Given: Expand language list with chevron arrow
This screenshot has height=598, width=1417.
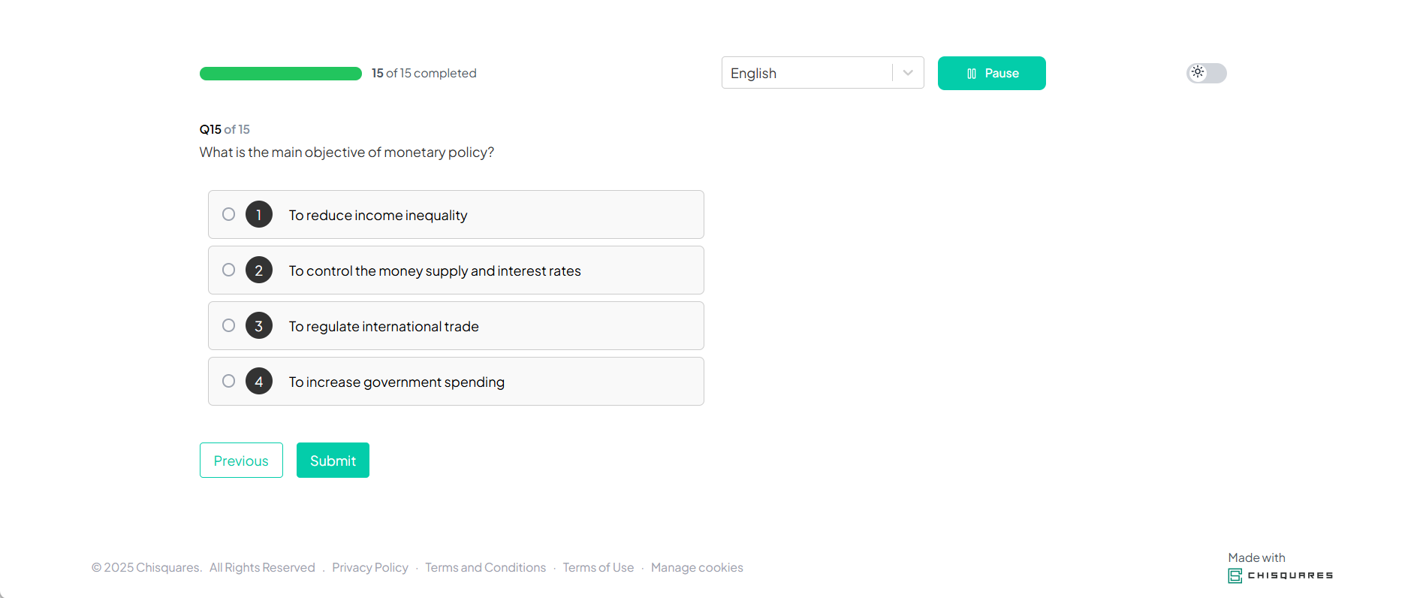Looking at the screenshot, I should pos(908,73).
